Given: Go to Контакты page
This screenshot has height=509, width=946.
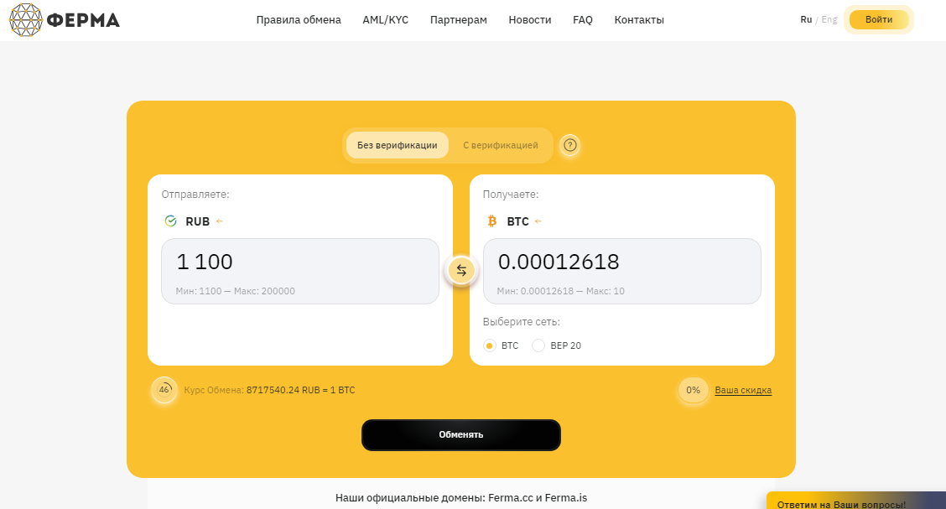Looking at the screenshot, I should coord(639,20).
